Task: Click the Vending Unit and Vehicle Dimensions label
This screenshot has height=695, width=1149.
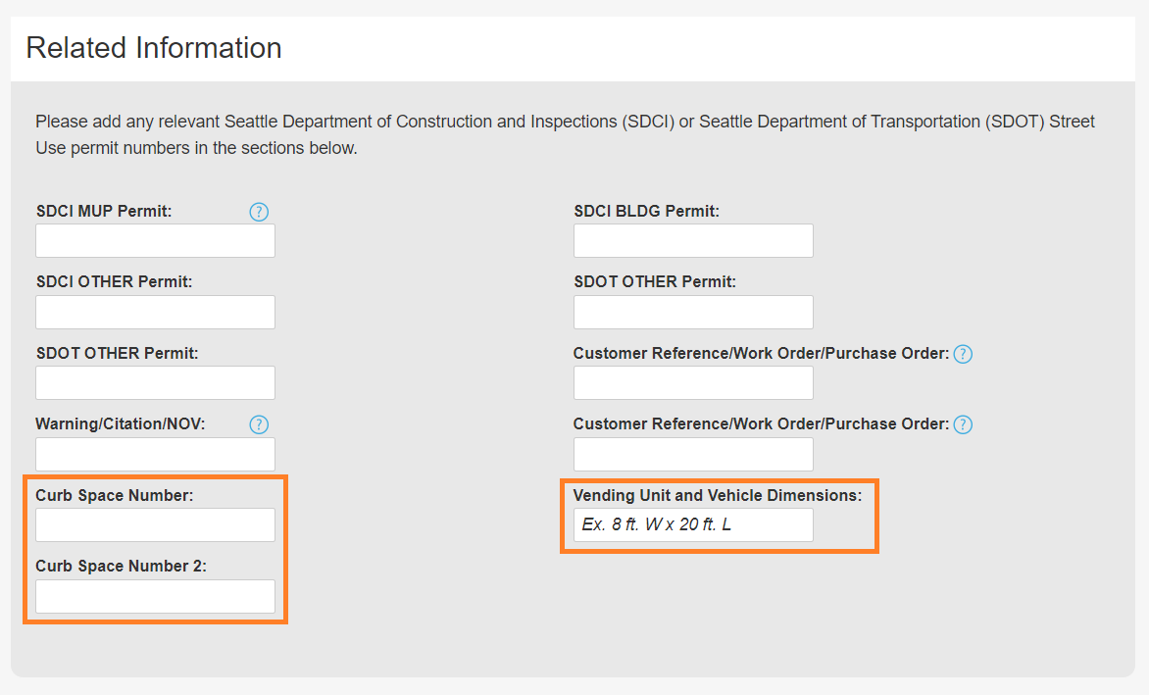Action: pyautogui.click(x=717, y=496)
